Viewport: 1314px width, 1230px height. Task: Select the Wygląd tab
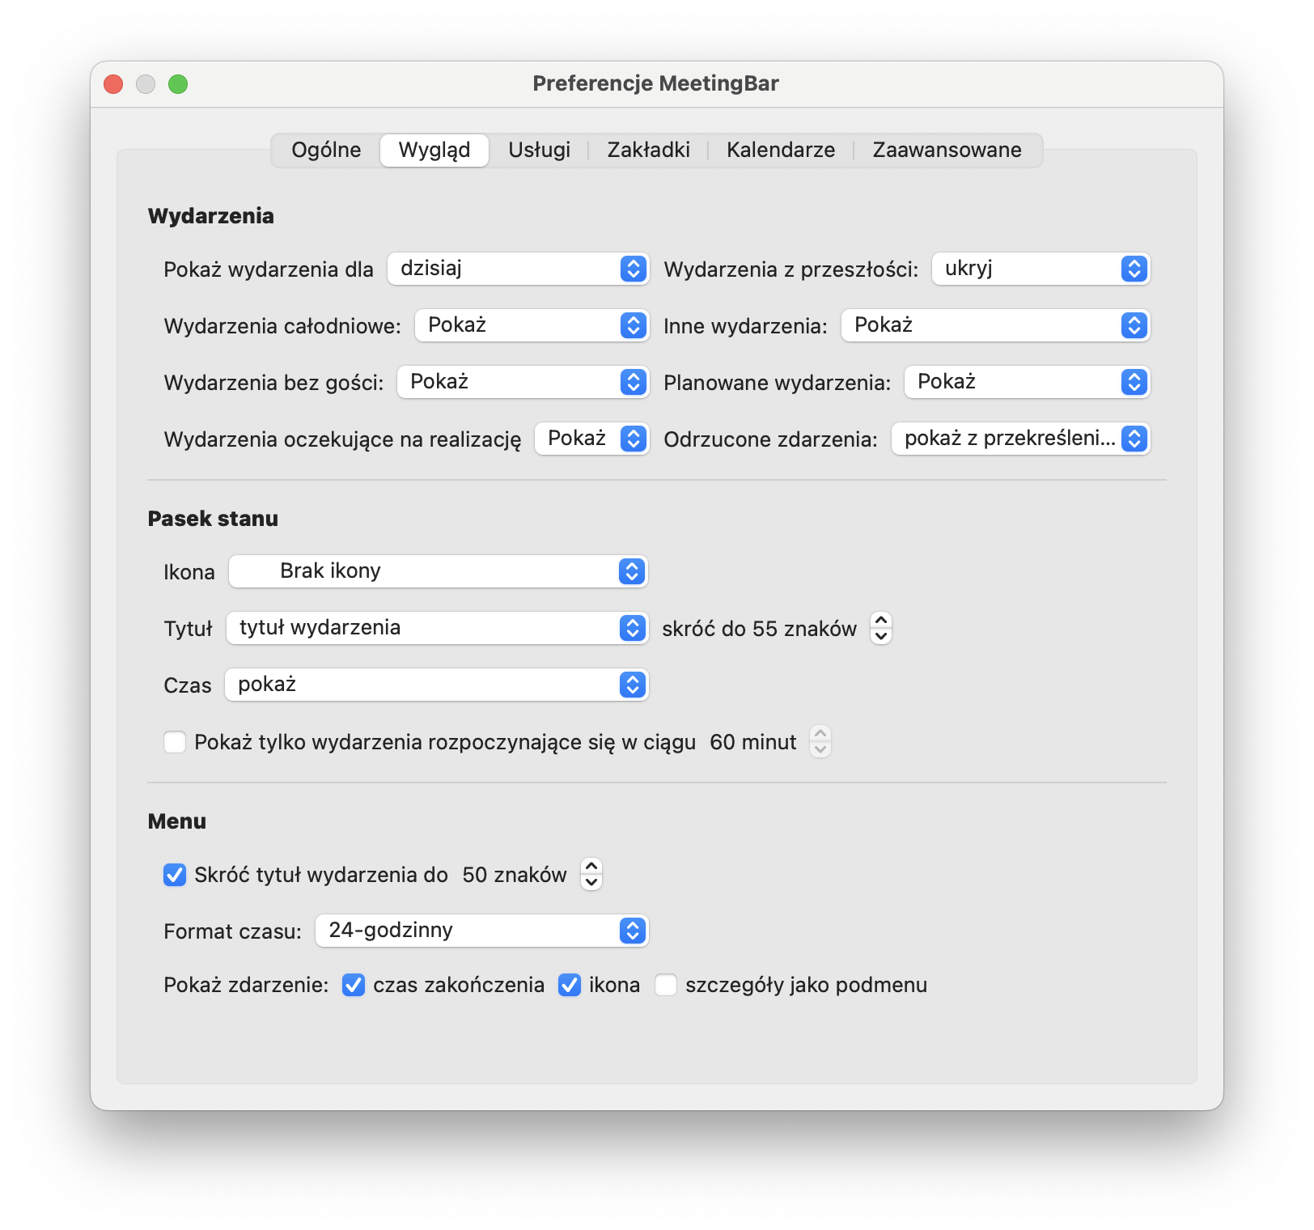(x=434, y=150)
